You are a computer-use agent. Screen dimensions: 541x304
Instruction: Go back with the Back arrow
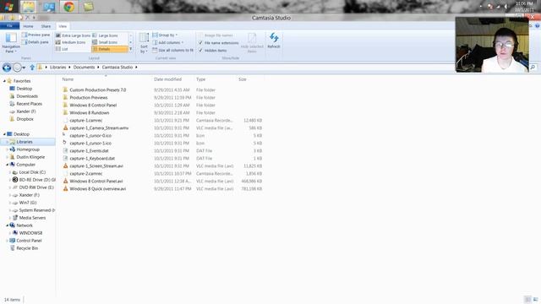pyautogui.click(x=7, y=68)
